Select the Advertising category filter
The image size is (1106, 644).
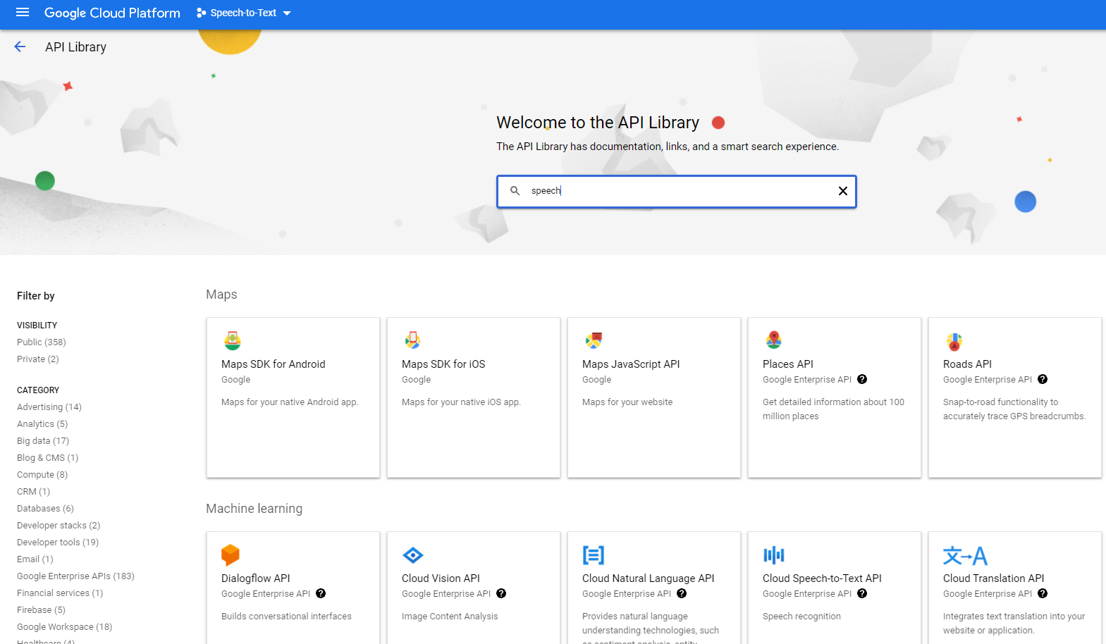click(49, 407)
